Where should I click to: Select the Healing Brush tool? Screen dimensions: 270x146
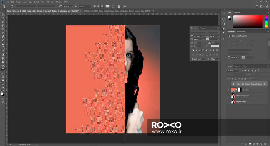pos(3,36)
